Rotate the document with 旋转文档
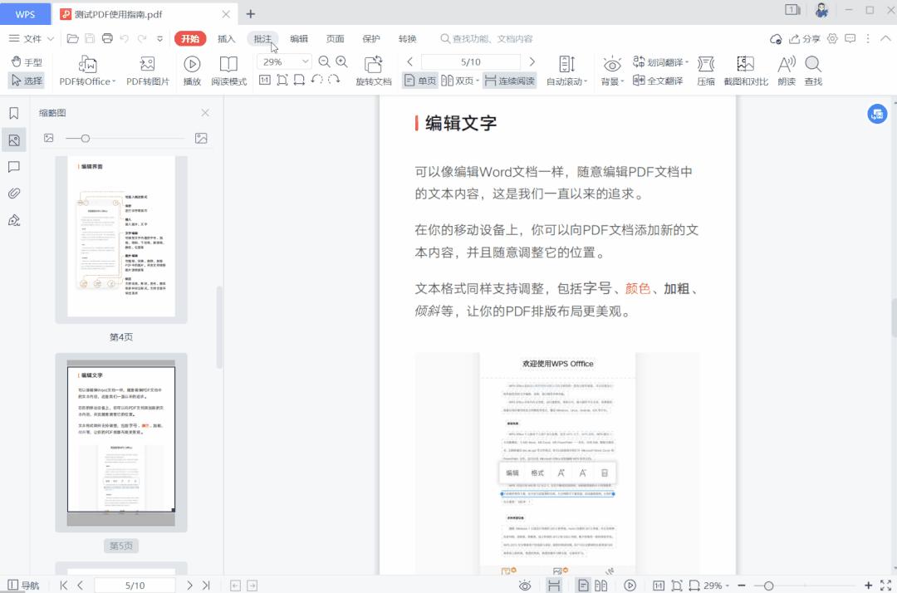This screenshot has height=593, width=897. [373, 70]
